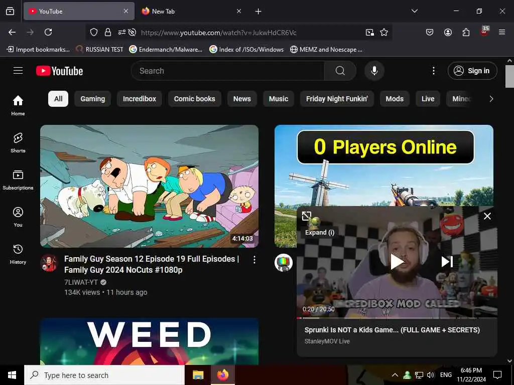This screenshot has width=514, height=385.
Task: Open the Endermanch/Malware bookmark
Action: point(166,50)
